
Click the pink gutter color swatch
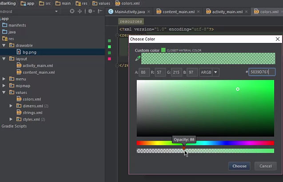tap(109, 59)
